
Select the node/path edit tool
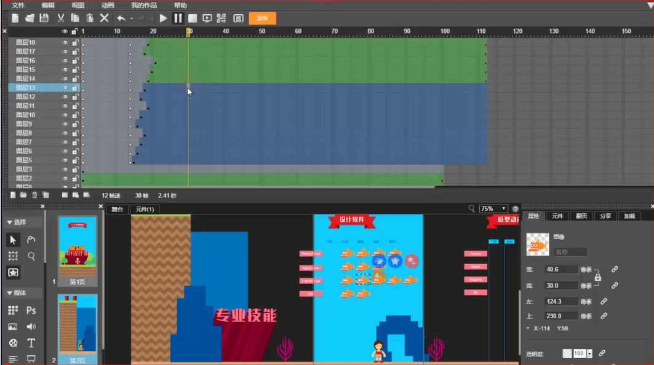(x=31, y=240)
